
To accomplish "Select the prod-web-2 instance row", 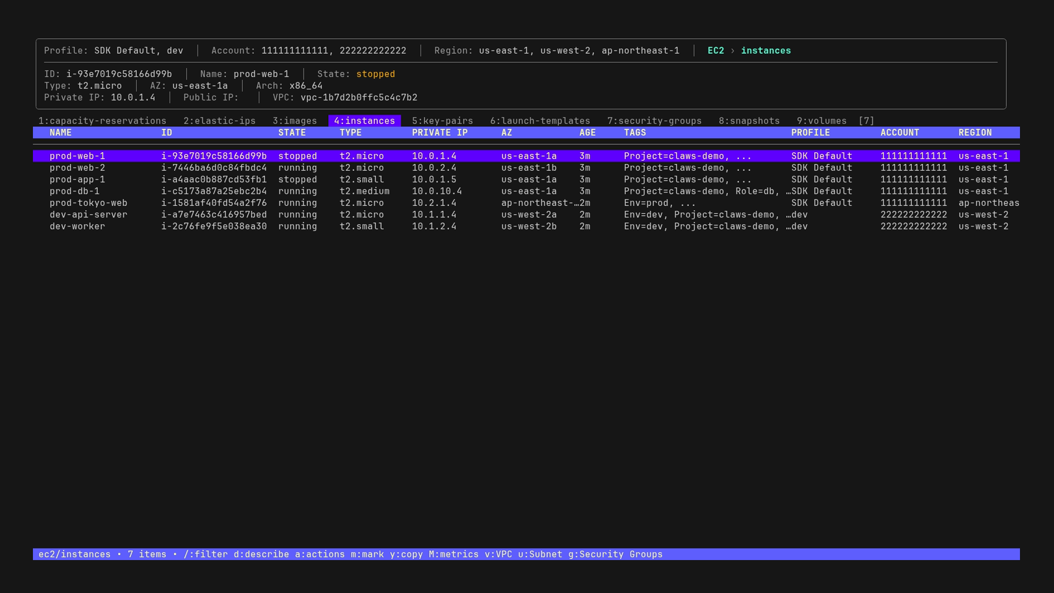I will 77,168.
